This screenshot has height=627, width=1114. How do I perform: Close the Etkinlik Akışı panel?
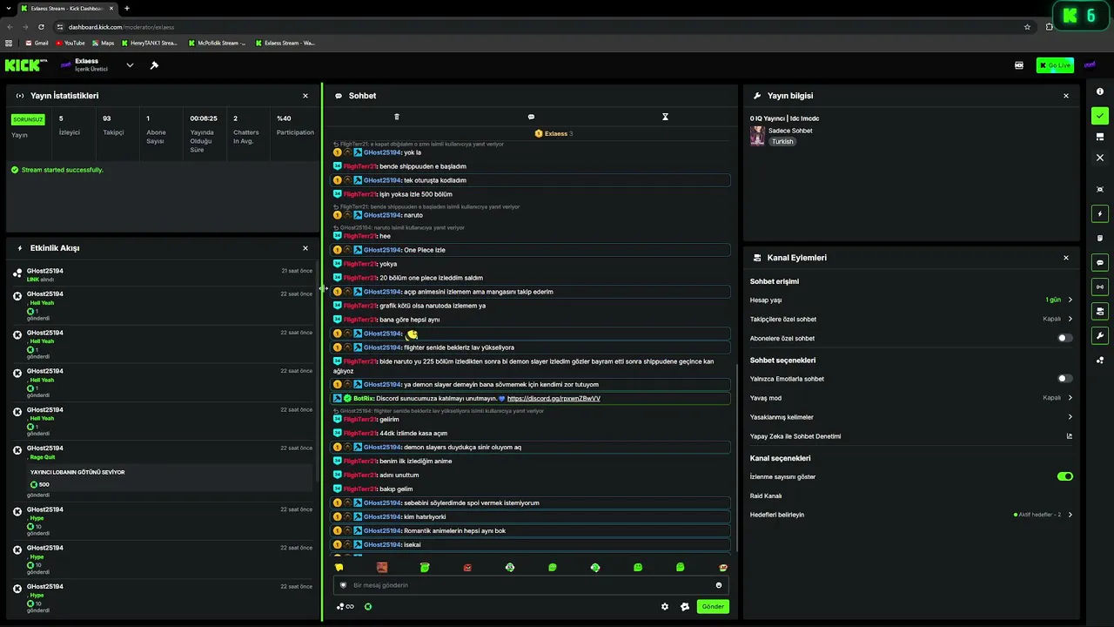coord(305,248)
